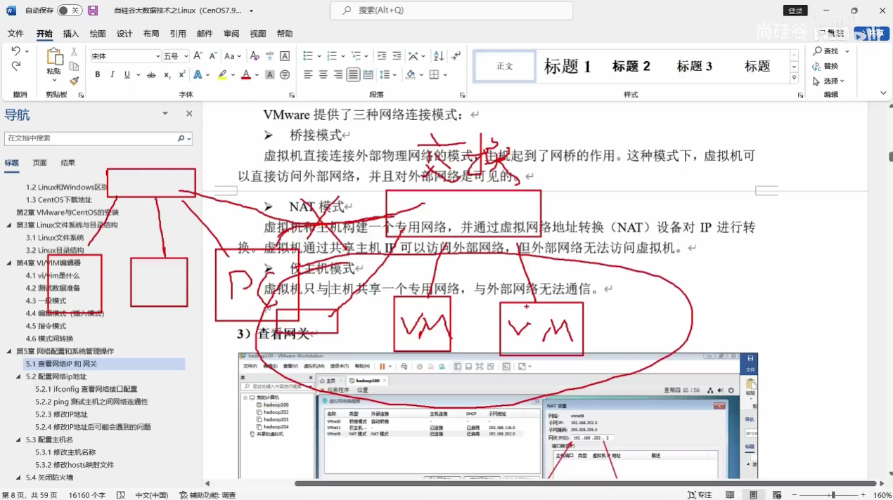Toggle Subscript formatting
The image size is (893, 500).
click(x=167, y=75)
